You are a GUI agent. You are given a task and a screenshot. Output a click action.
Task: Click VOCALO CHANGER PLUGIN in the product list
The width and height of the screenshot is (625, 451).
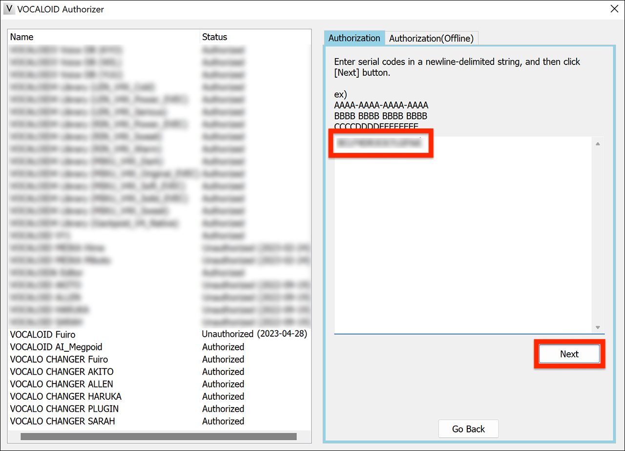tap(64, 408)
